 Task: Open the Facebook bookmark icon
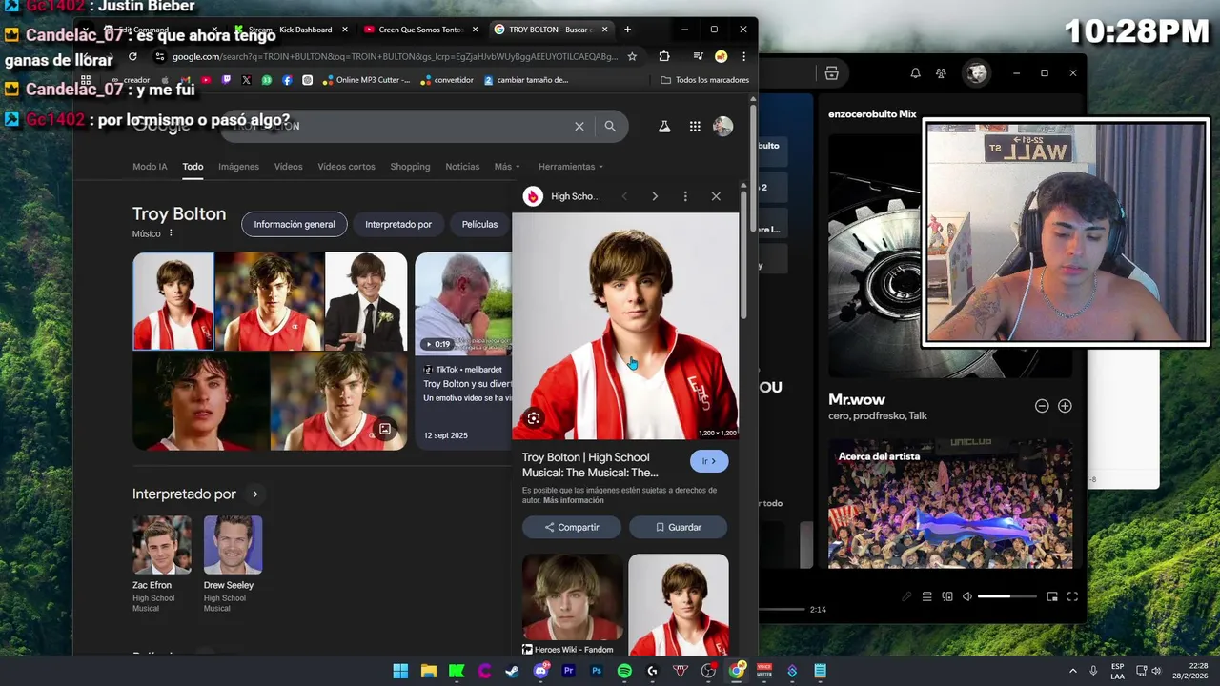click(287, 80)
